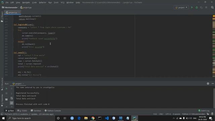Open the Tools menu
The width and height of the screenshot is (215, 121).
coord(56,2)
